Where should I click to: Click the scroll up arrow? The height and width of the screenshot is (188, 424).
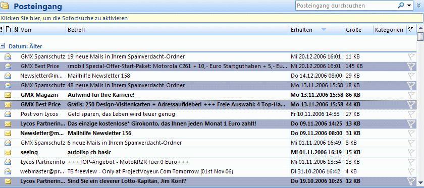420,28
